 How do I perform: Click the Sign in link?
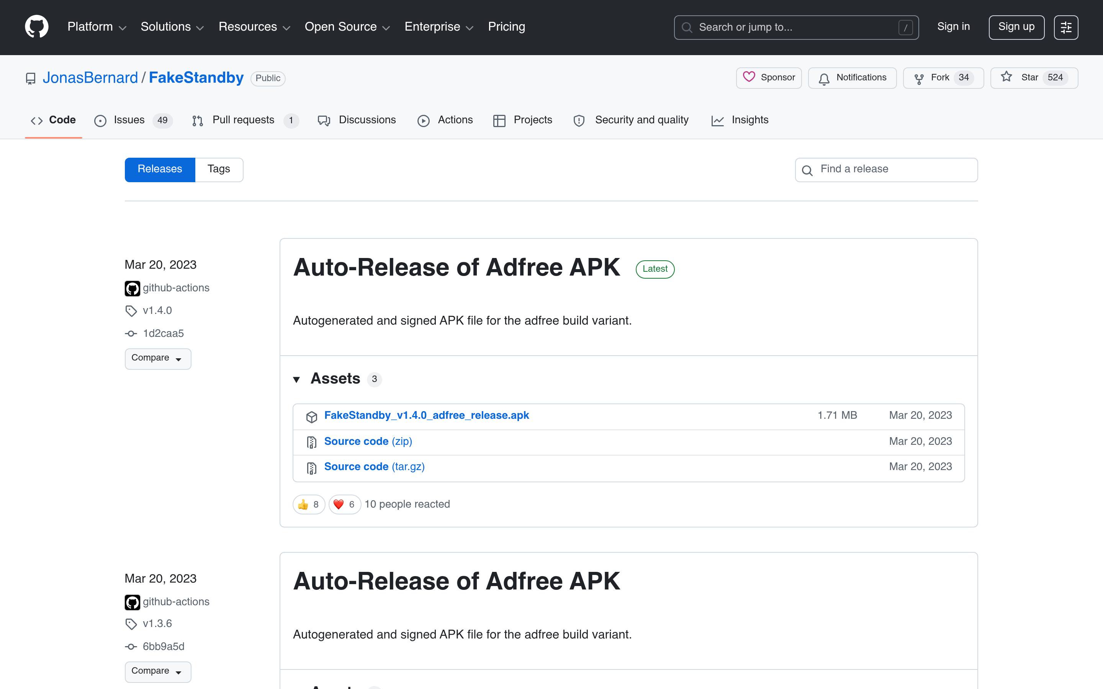click(953, 27)
